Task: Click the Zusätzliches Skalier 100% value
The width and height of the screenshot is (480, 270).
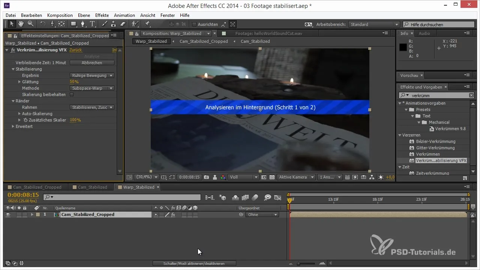Action: click(x=75, y=120)
